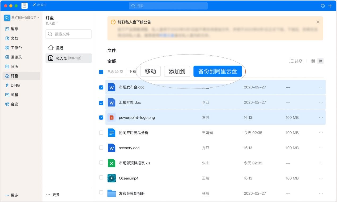Screen dimensions: 337x202
Task: Open file 市场部预算报表.xls
Action: [135, 163]
